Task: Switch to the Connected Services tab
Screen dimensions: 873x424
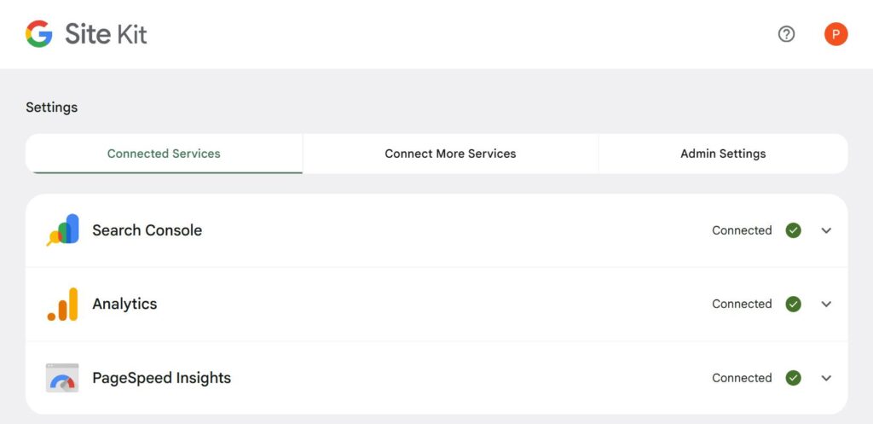Action: coord(164,154)
